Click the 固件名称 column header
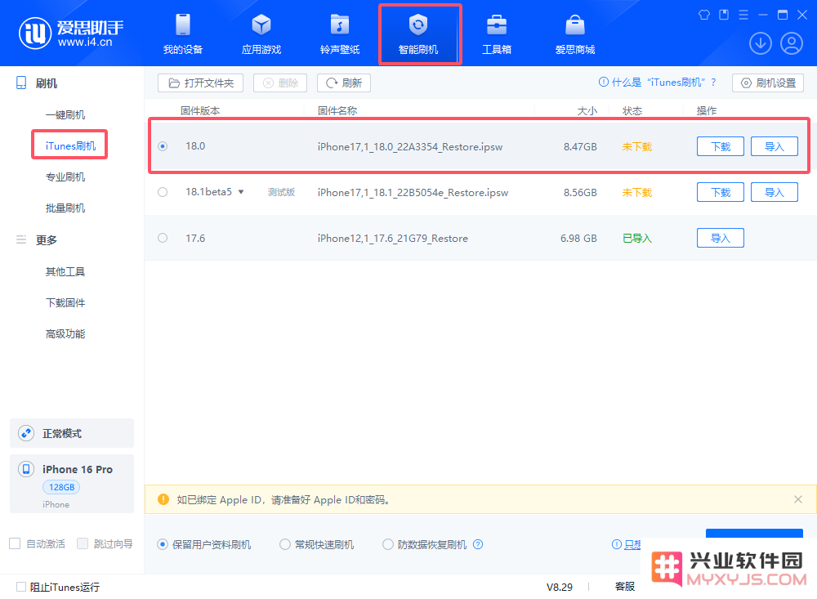The image size is (817, 599). tap(337, 110)
